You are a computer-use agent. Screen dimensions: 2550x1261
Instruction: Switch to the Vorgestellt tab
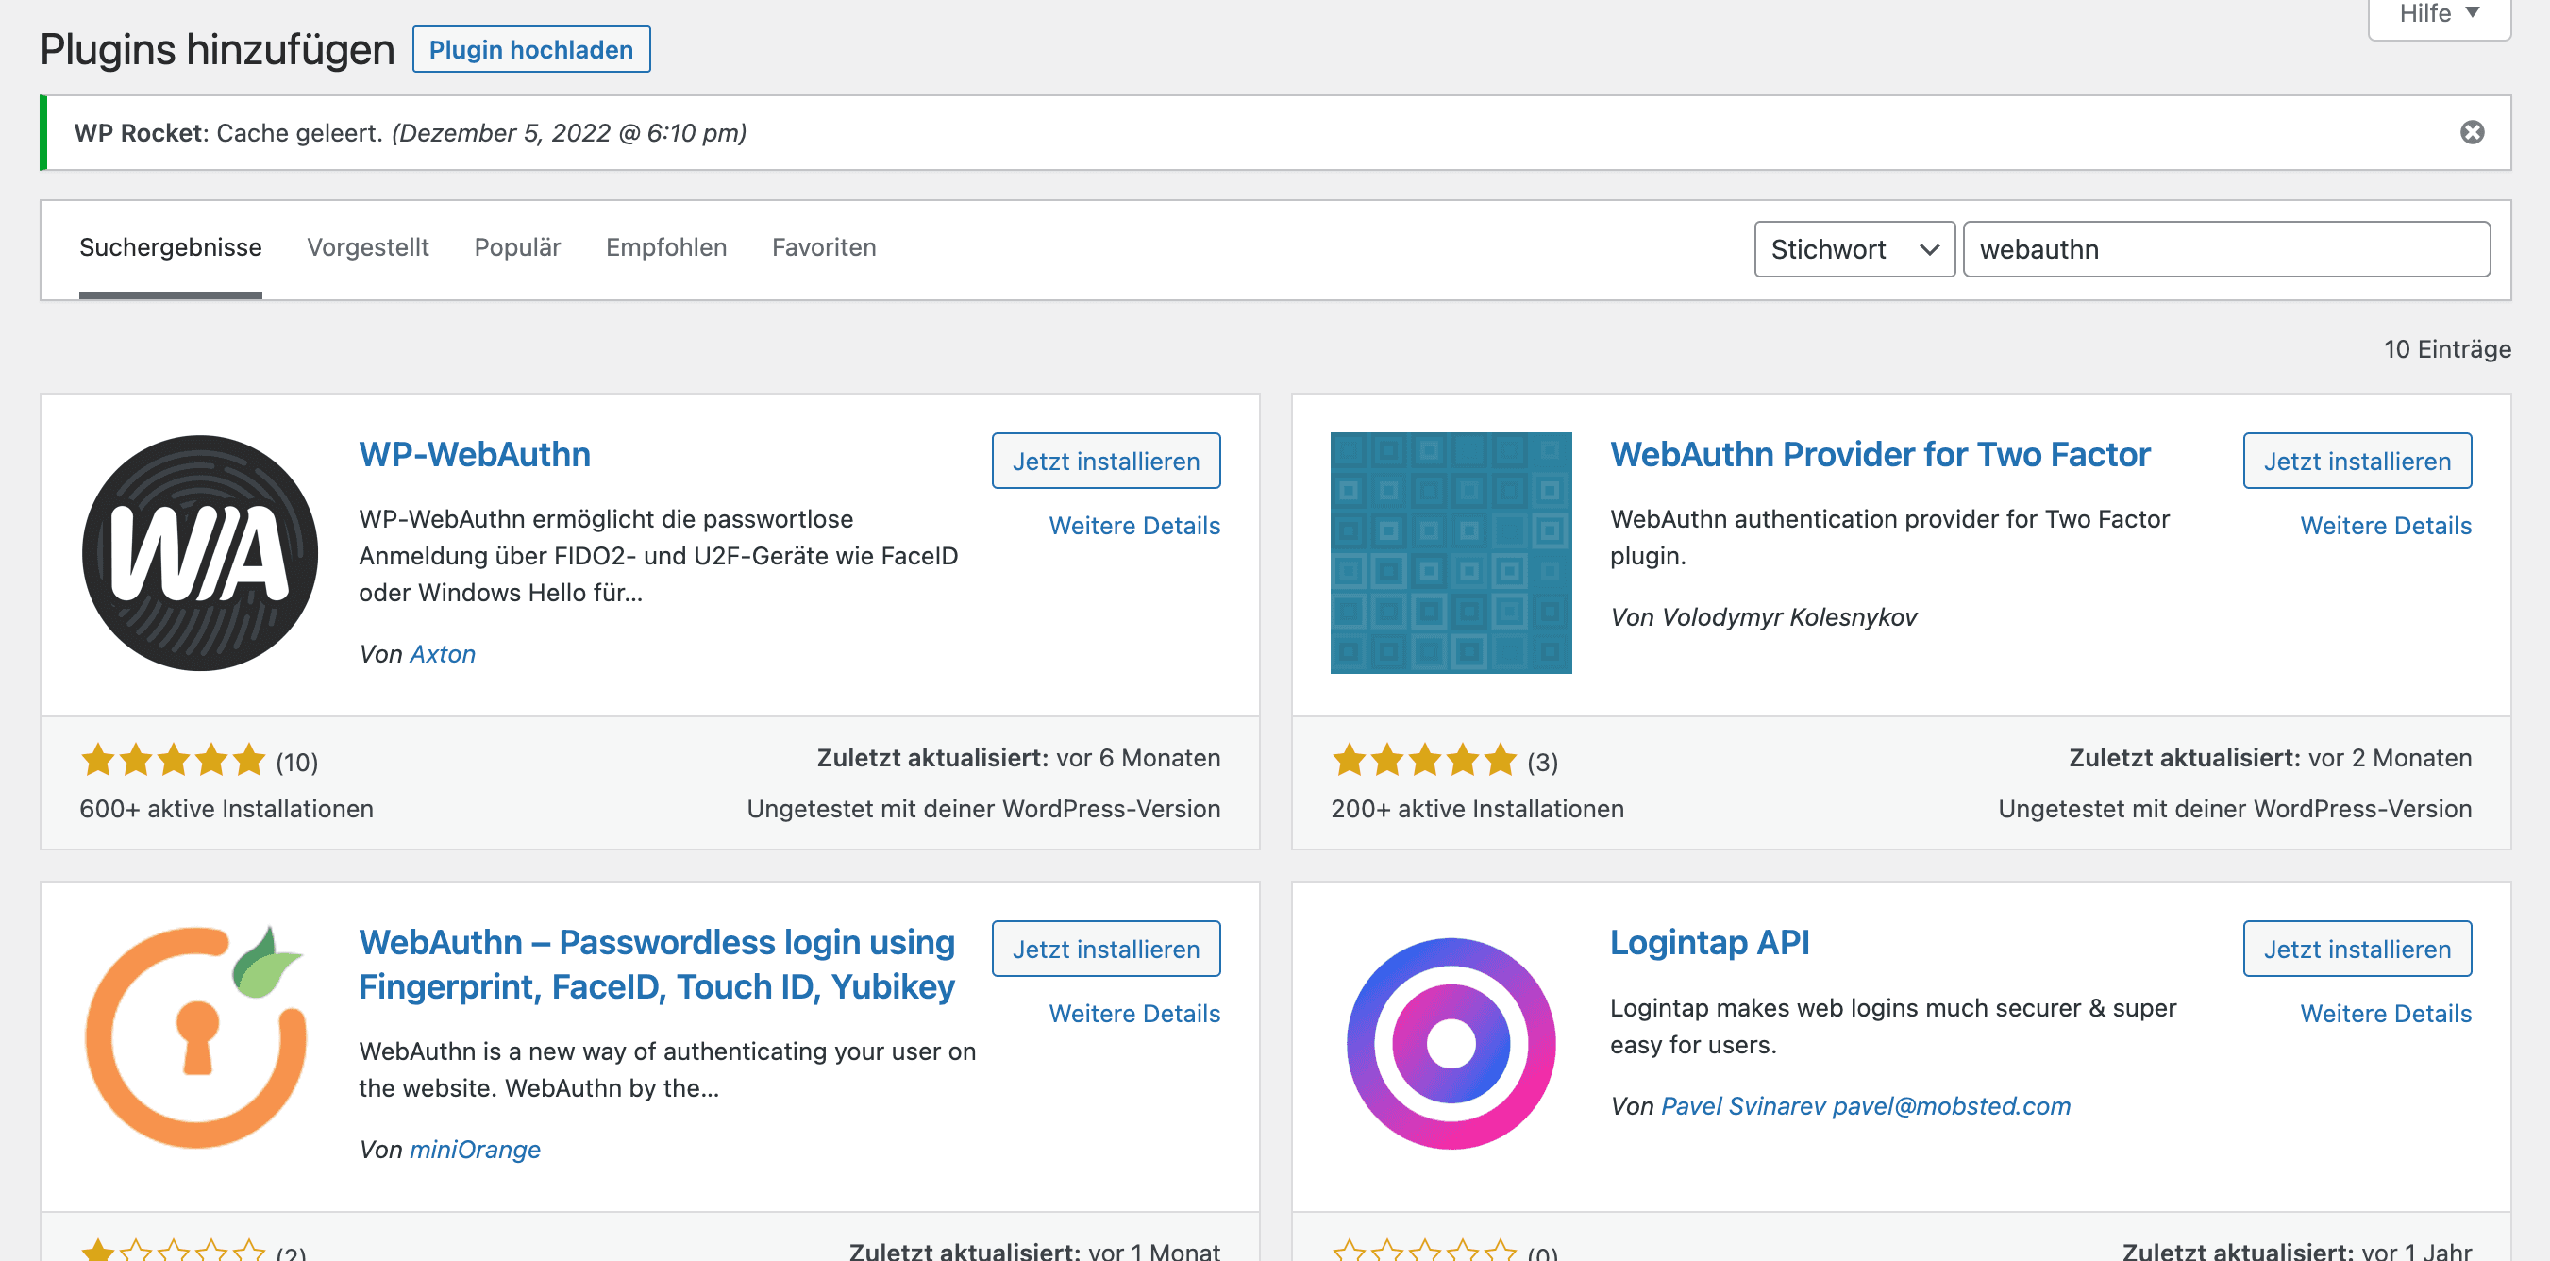coord(367,247)
